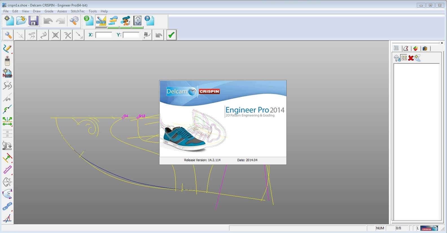Image resolution: width=447 pixels, height=233 pixels.
Task: Save the project using the floppy disk icon
Action: (33, 21)
